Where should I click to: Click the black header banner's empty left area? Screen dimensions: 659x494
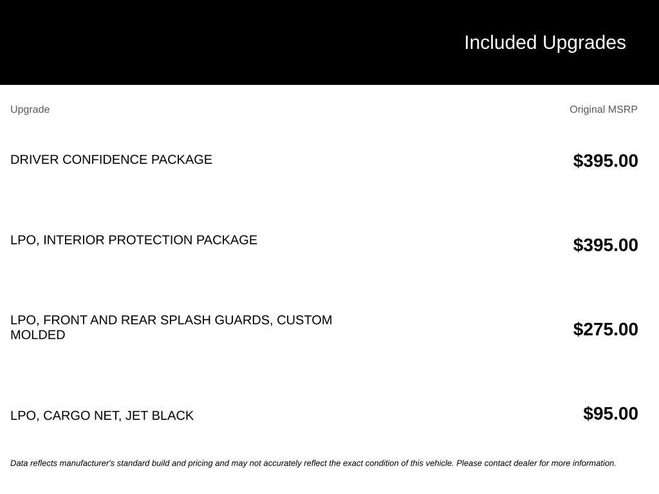click(210, 42)
